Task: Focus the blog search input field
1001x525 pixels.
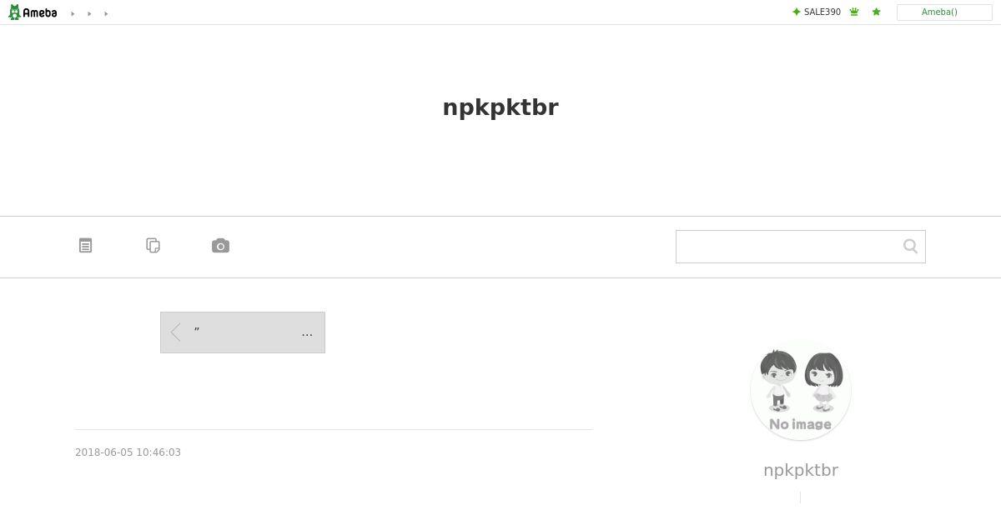Action: (789, 247)
